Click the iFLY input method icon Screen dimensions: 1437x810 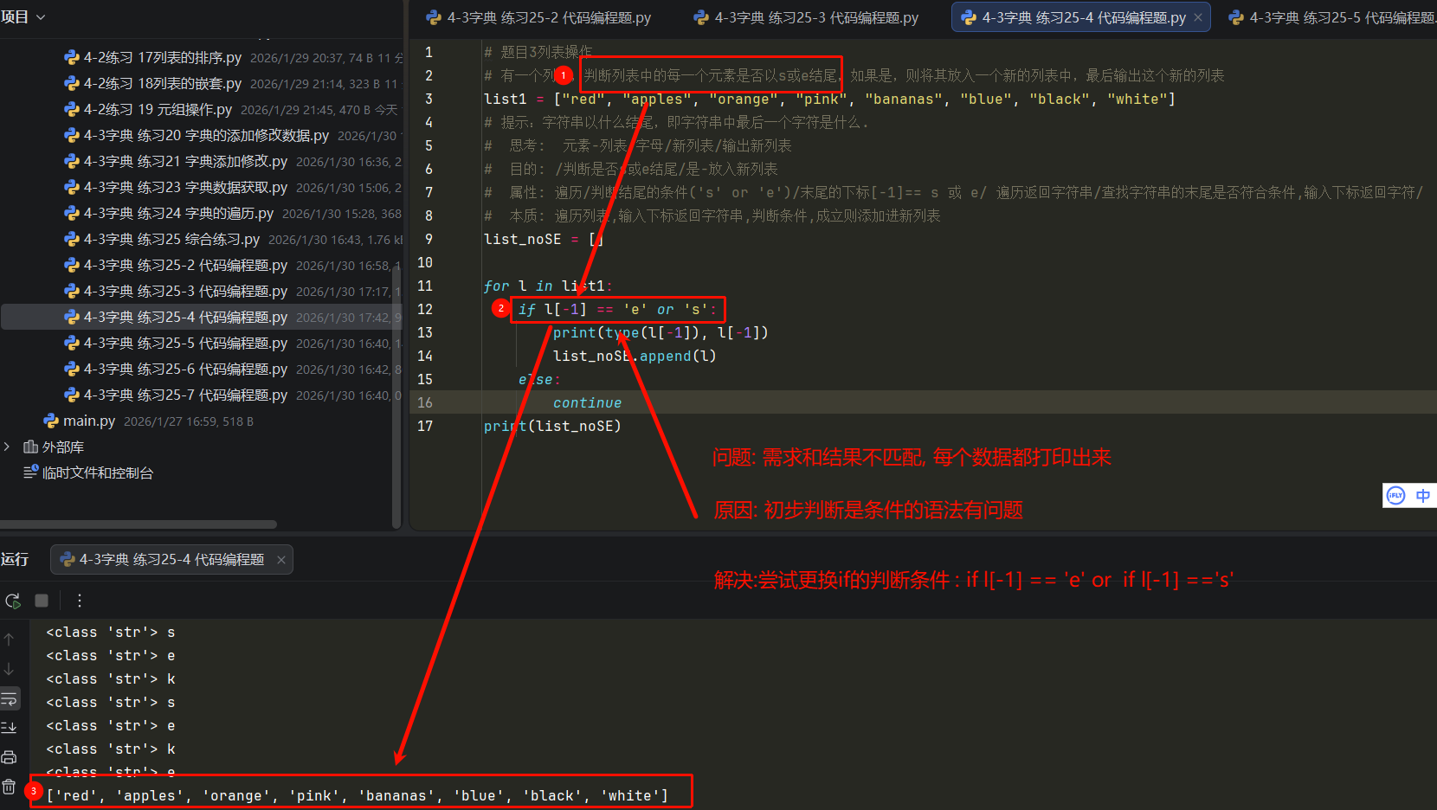(x=1395, y=496)
